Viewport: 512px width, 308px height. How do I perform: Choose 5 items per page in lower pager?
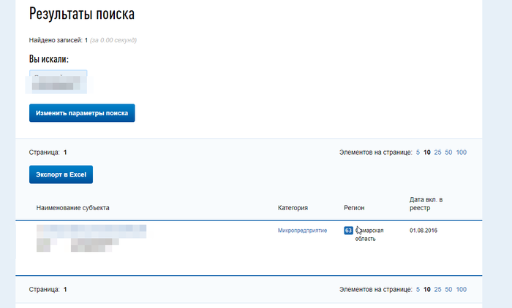tap(418, 290)
